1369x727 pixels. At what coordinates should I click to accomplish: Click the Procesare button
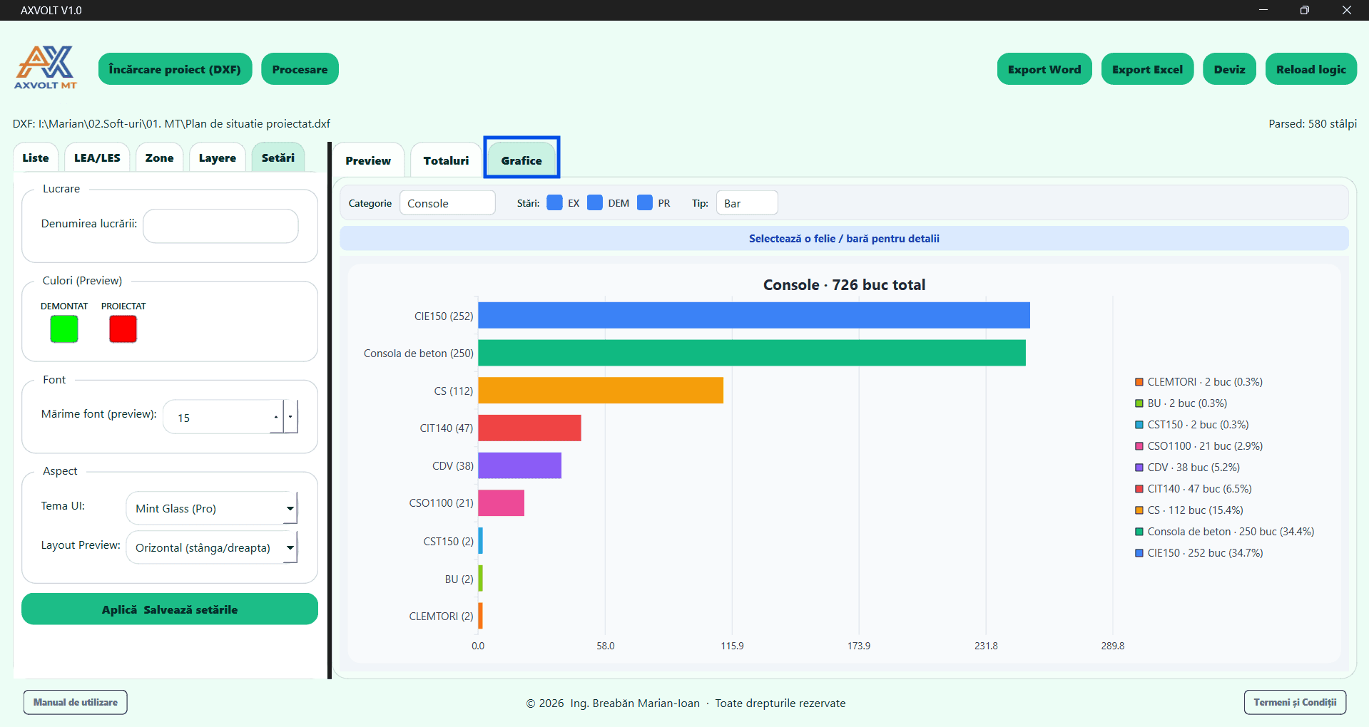300,69
